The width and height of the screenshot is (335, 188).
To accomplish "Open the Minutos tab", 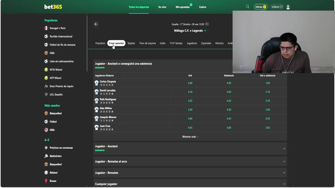I will point(219,43).
